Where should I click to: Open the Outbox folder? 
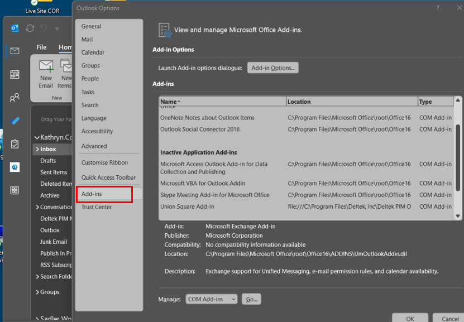point(50,230)
